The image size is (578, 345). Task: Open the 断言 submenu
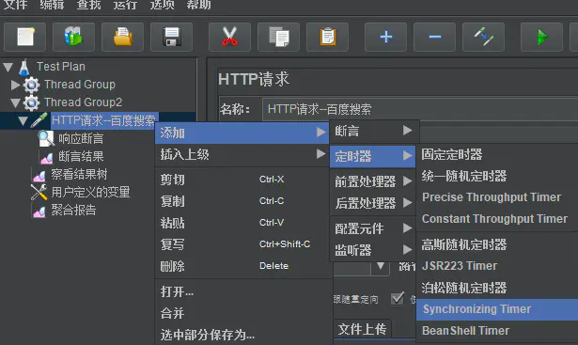(373, 131)
